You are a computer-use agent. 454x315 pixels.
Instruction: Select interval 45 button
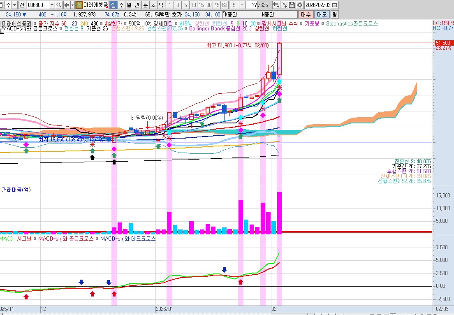click(x=217, y=5)
